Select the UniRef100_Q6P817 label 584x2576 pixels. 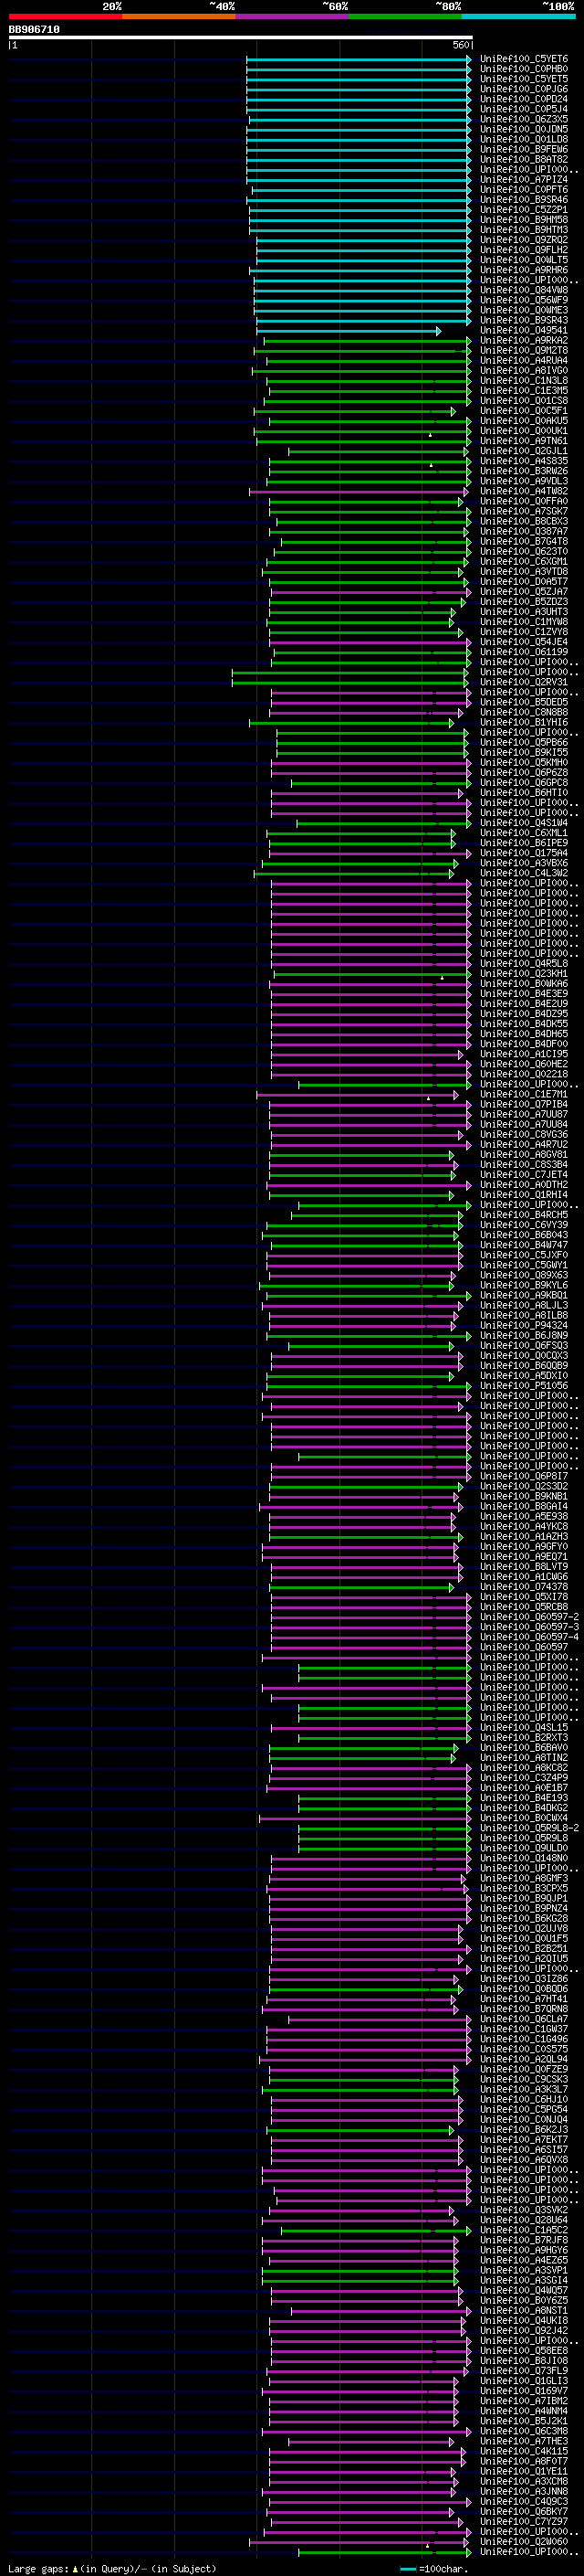tap(524, 1476)
